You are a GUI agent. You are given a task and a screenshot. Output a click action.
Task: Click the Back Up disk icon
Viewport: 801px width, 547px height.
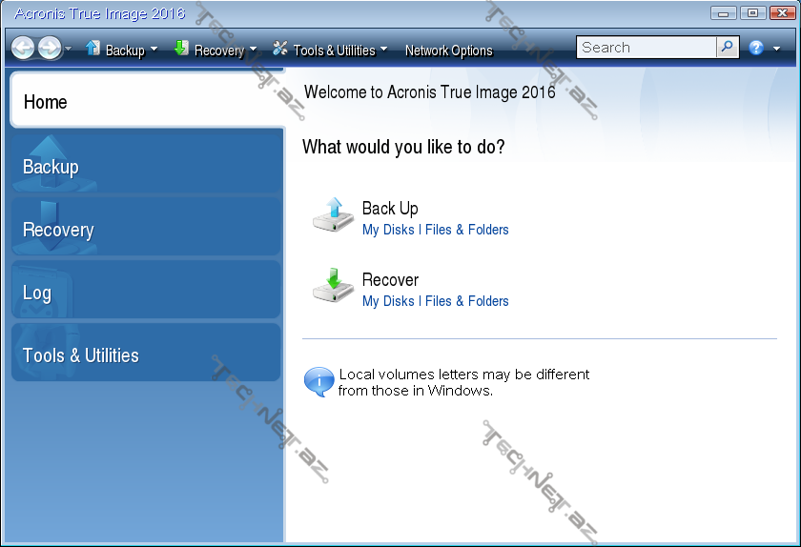(333, 215)
